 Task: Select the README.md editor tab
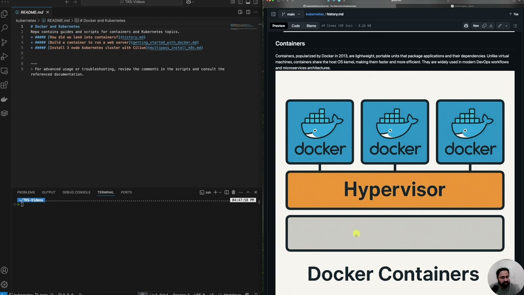coord(31,12)
